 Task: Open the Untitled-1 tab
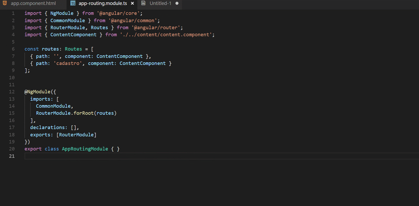160,3
